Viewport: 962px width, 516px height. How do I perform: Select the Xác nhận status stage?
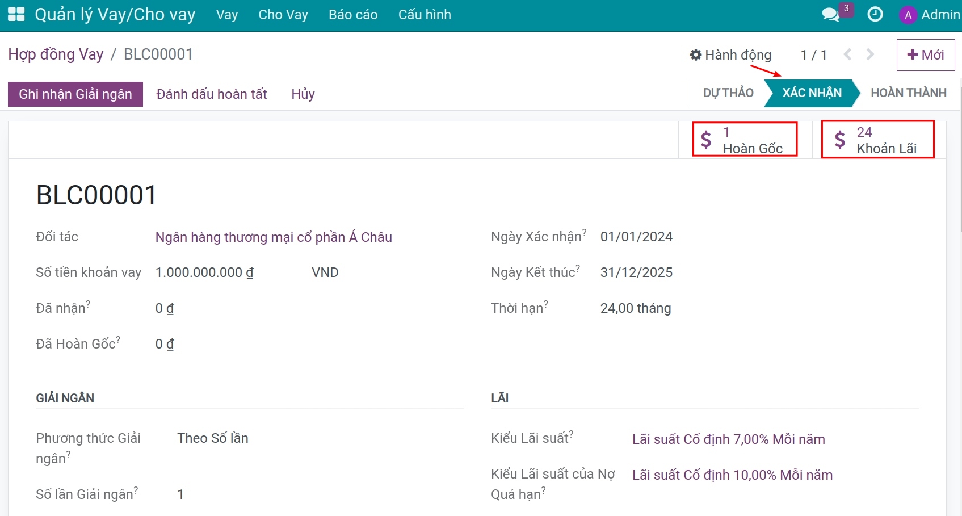[812, 93]
